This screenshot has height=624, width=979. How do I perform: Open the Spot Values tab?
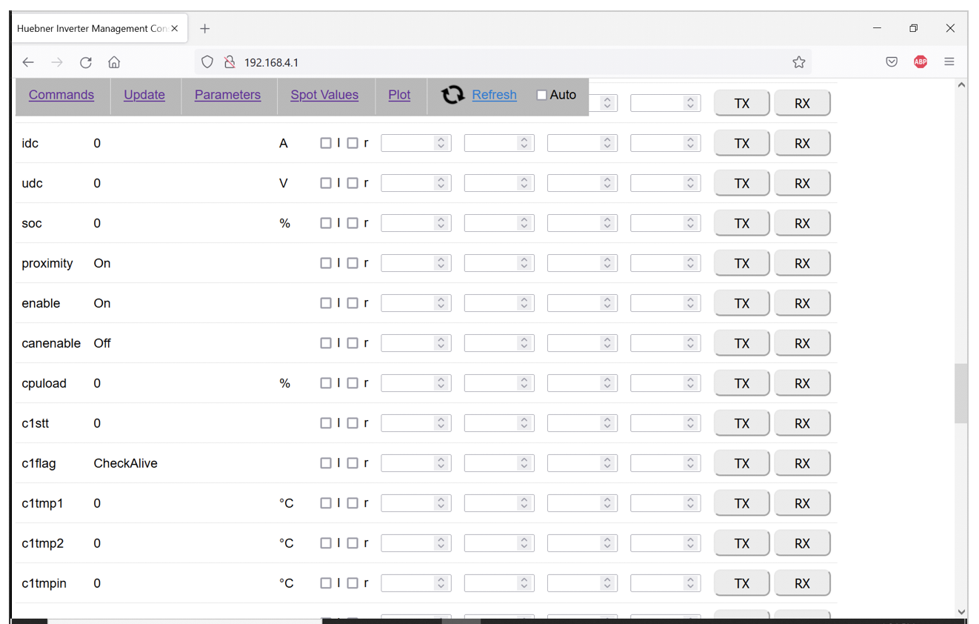[324, 95]
